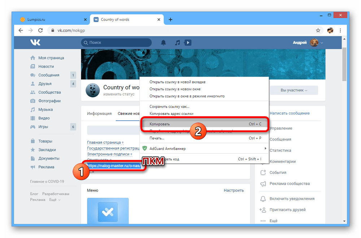Screen dimensions: 361x238
Task: Choose Открыть ссылку в новой вкладке
Action: pos(177,82)
